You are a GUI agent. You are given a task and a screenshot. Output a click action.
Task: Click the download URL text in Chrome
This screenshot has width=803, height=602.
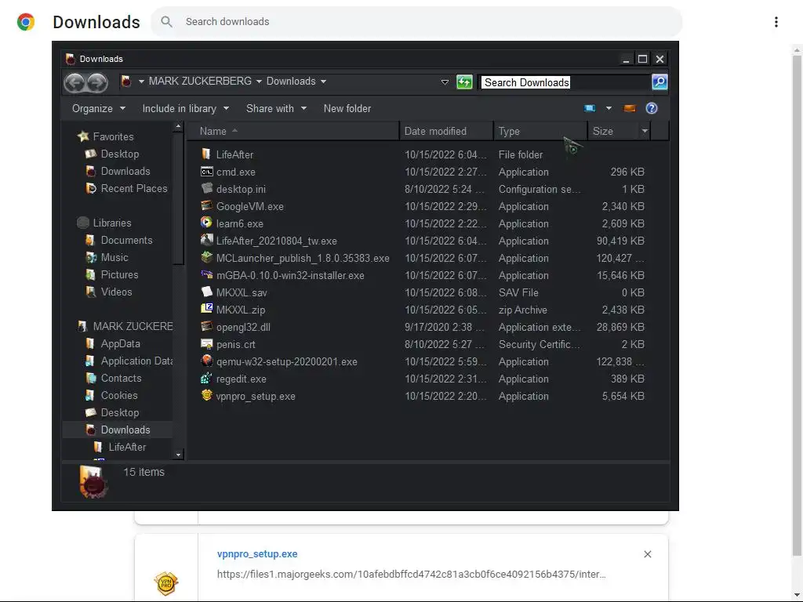tap(411, 574)
